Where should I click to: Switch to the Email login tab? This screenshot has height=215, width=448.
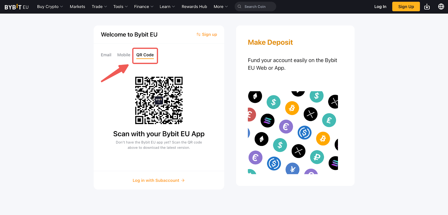tap(106, 55)
